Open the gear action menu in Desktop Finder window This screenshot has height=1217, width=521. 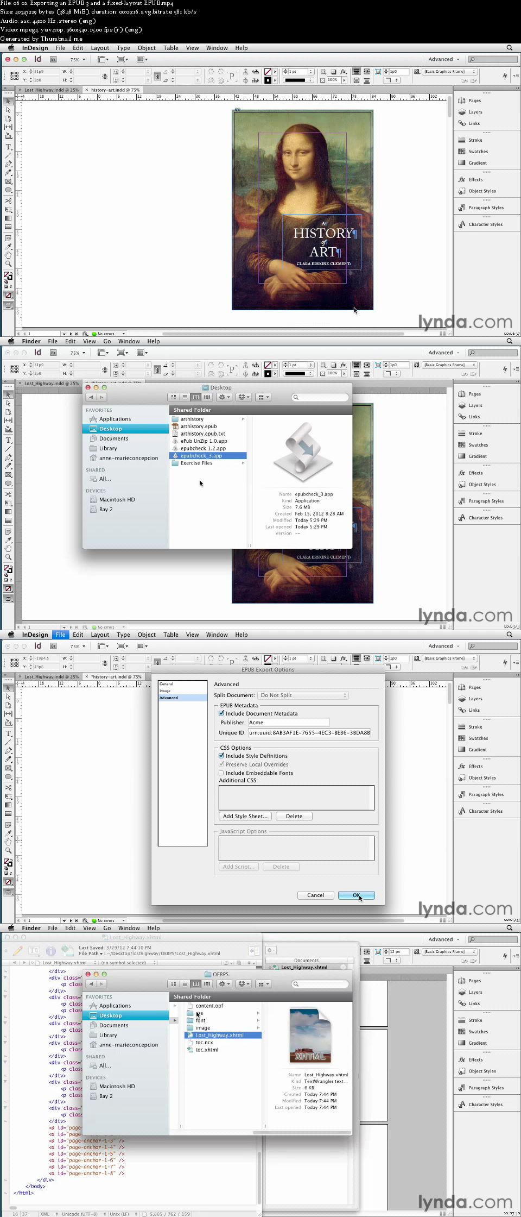point(224,397)
